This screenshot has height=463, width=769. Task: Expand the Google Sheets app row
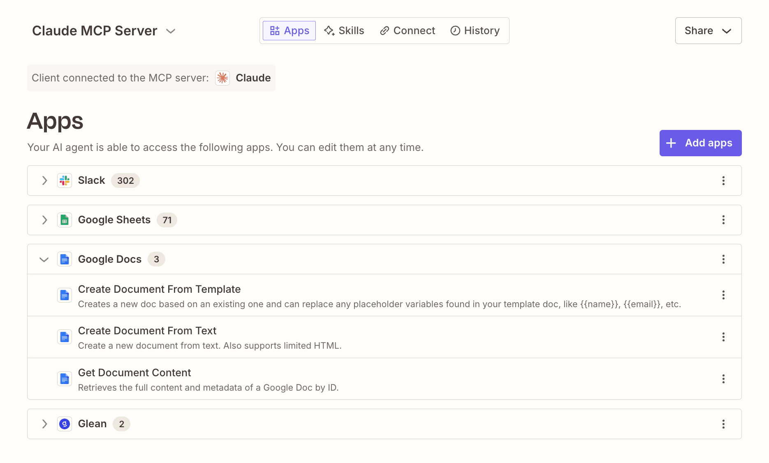44,220
